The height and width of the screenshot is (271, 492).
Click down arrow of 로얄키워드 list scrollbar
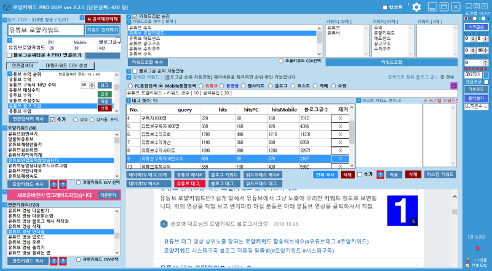coord(117,176)
